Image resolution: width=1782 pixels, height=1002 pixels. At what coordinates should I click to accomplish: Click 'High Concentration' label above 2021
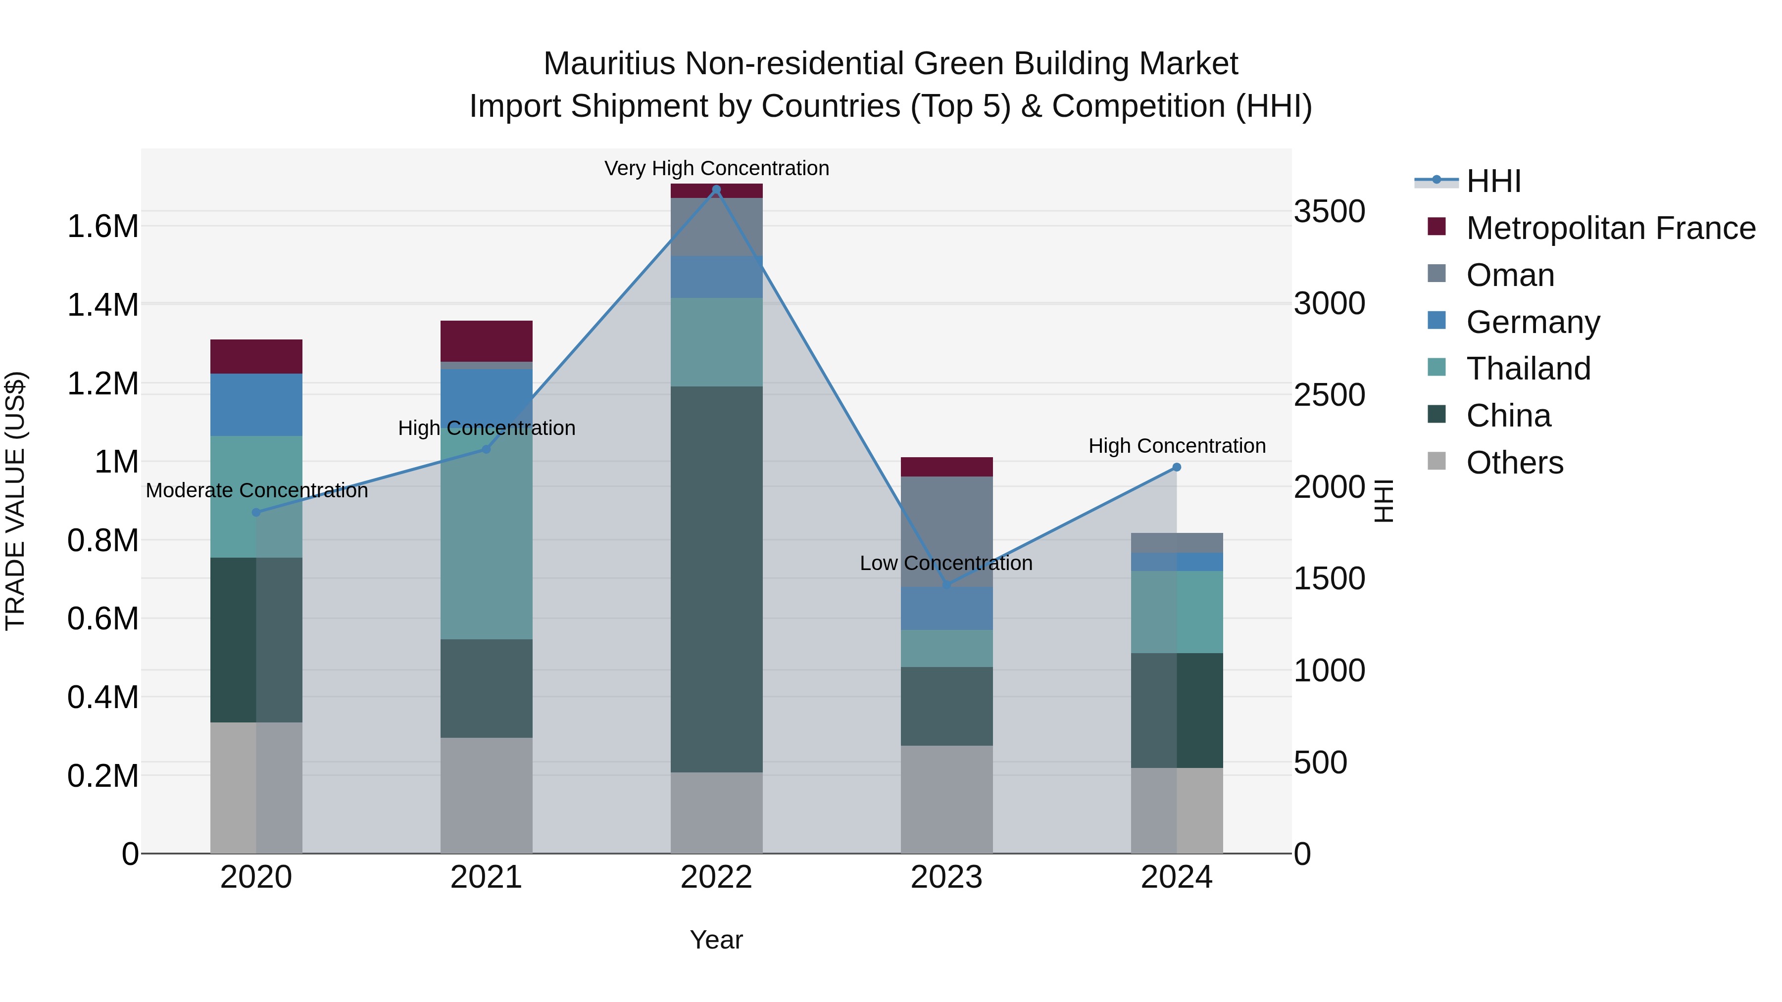click(x=486, y=428)
